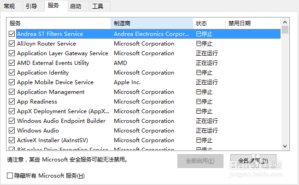
Task: Click 正在运行 status for Windows Audio
Action: click(x=207, y=131)
